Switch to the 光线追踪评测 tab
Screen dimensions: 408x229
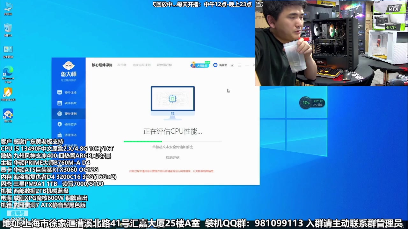tap(142, 65)
